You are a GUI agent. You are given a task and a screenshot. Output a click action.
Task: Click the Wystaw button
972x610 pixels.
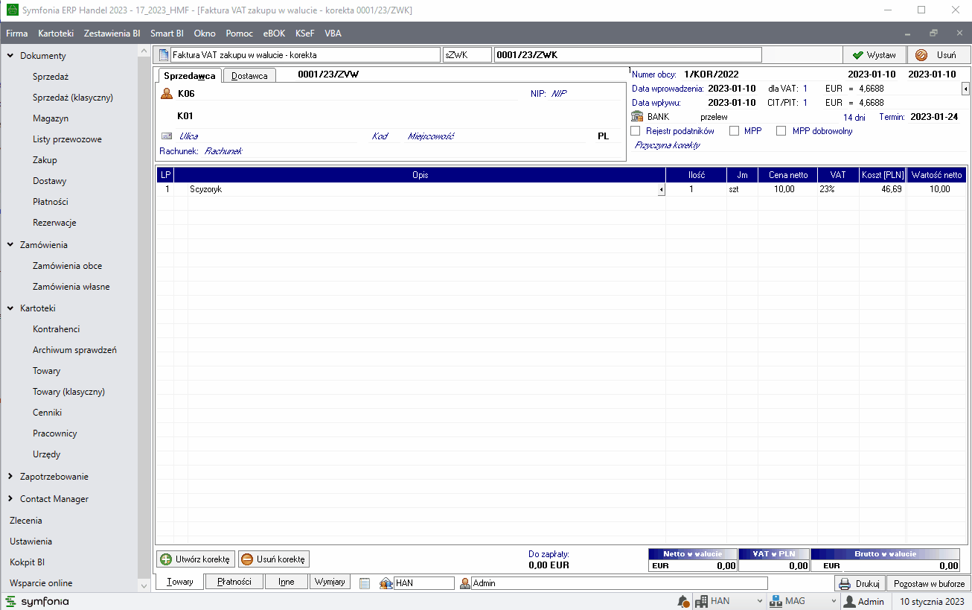(x=875, y=55)
